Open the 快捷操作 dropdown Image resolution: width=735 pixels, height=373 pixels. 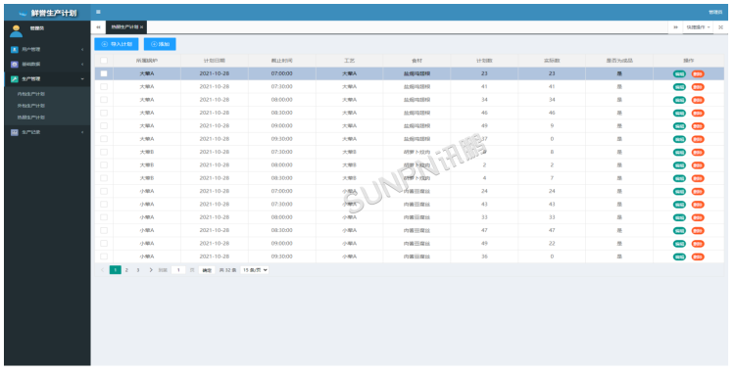point(698,27)
